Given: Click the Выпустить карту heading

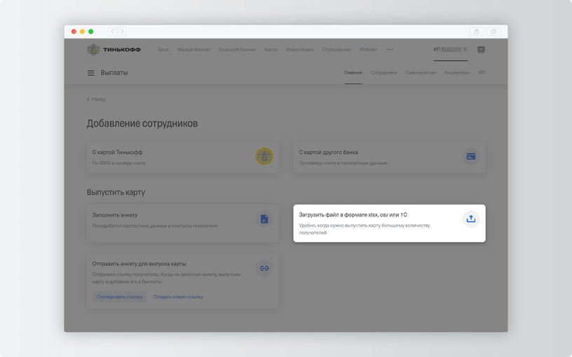Looking at the screenshot, I should (116, 192).
